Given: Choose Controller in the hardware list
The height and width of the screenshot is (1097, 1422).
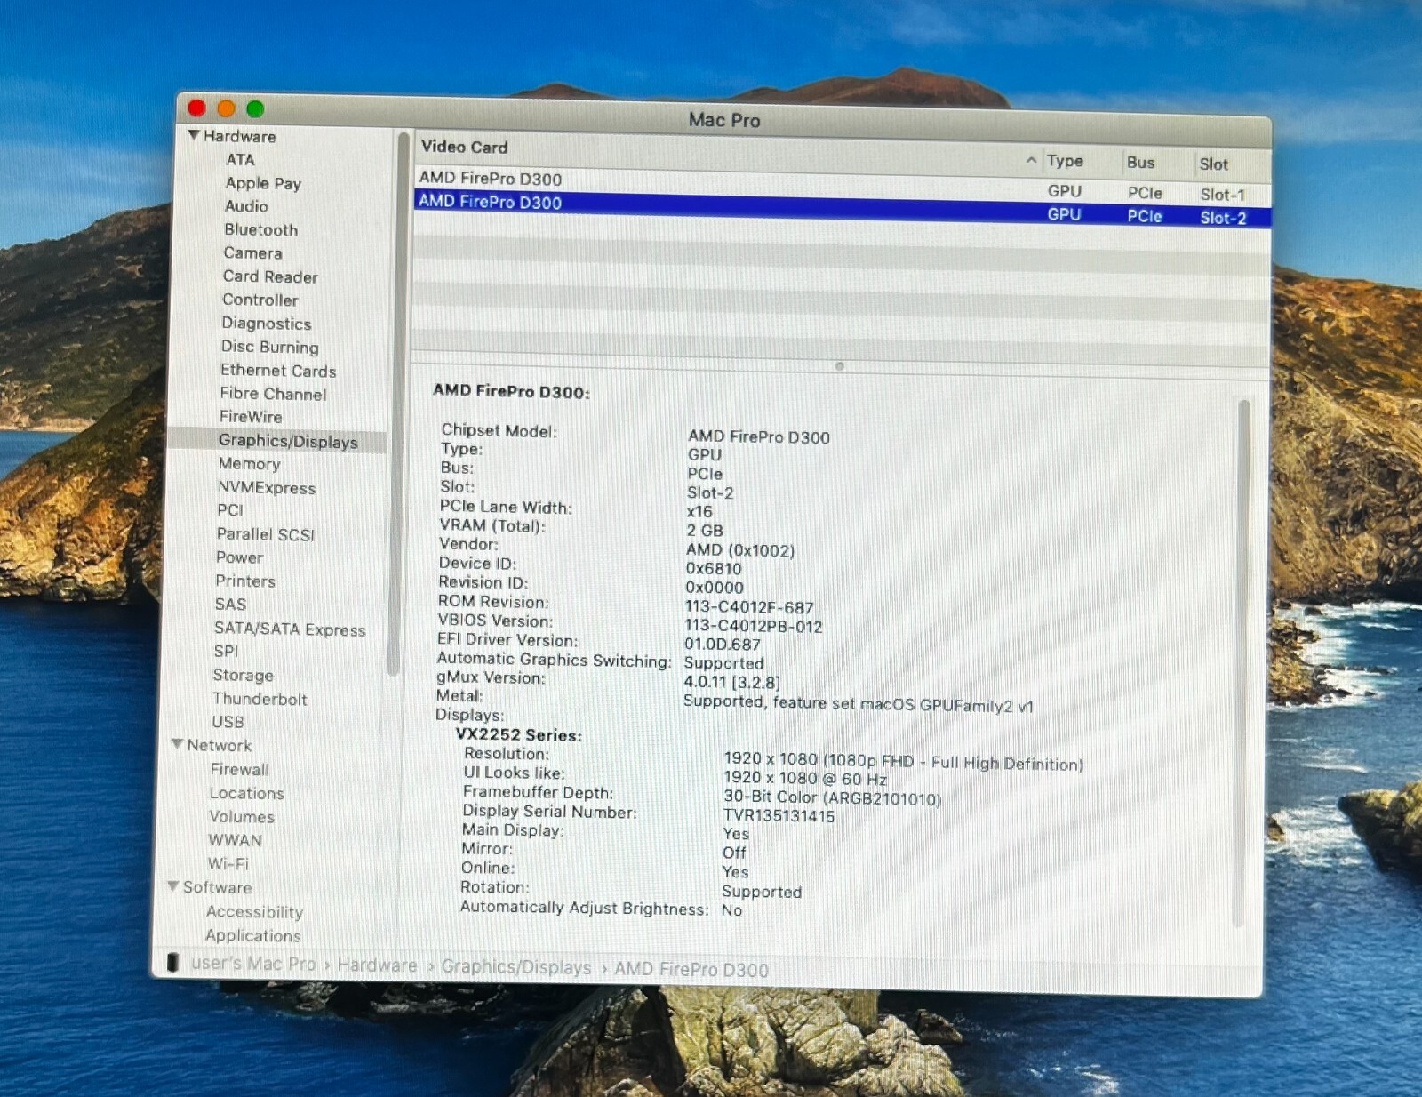Looking at the screenshot, I should pyautogui.click(x=260, y=300).
